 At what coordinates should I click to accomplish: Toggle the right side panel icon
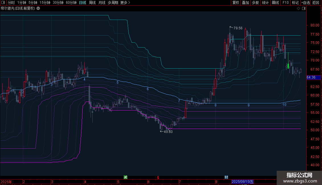point(304,9)
